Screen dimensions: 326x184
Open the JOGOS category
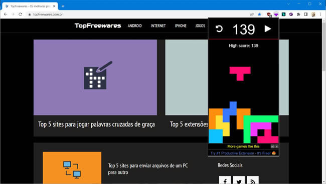[x=200, y=25]
